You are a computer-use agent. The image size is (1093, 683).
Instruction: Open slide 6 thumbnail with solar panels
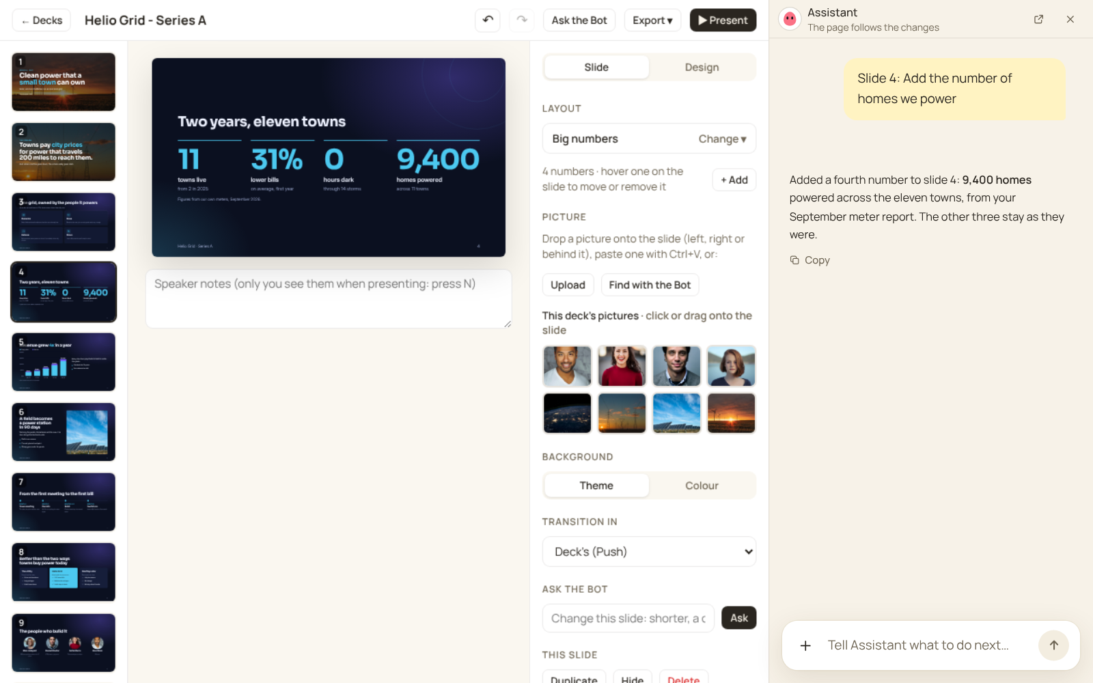click(64, 432)
